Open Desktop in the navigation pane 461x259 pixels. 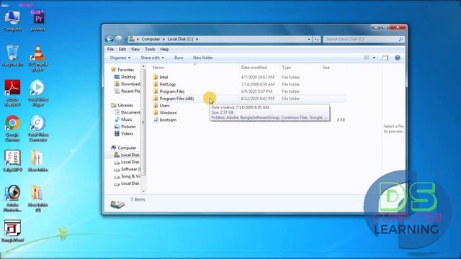coord(125,77)
